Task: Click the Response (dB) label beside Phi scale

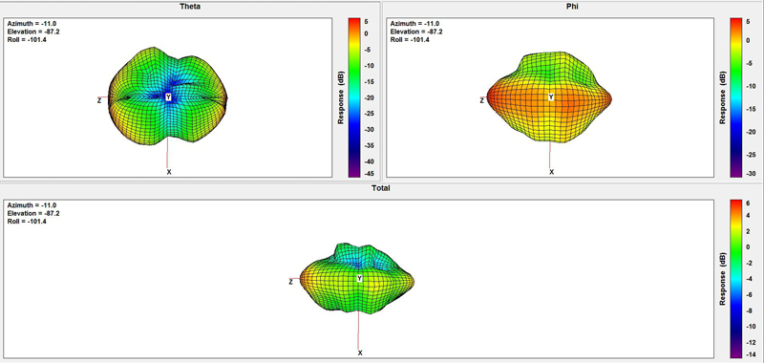Action: pos(723,97)
